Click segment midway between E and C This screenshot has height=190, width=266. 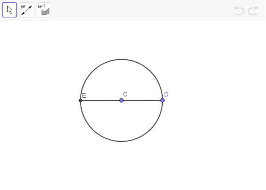pyautogui.click(x=101, y=100)
